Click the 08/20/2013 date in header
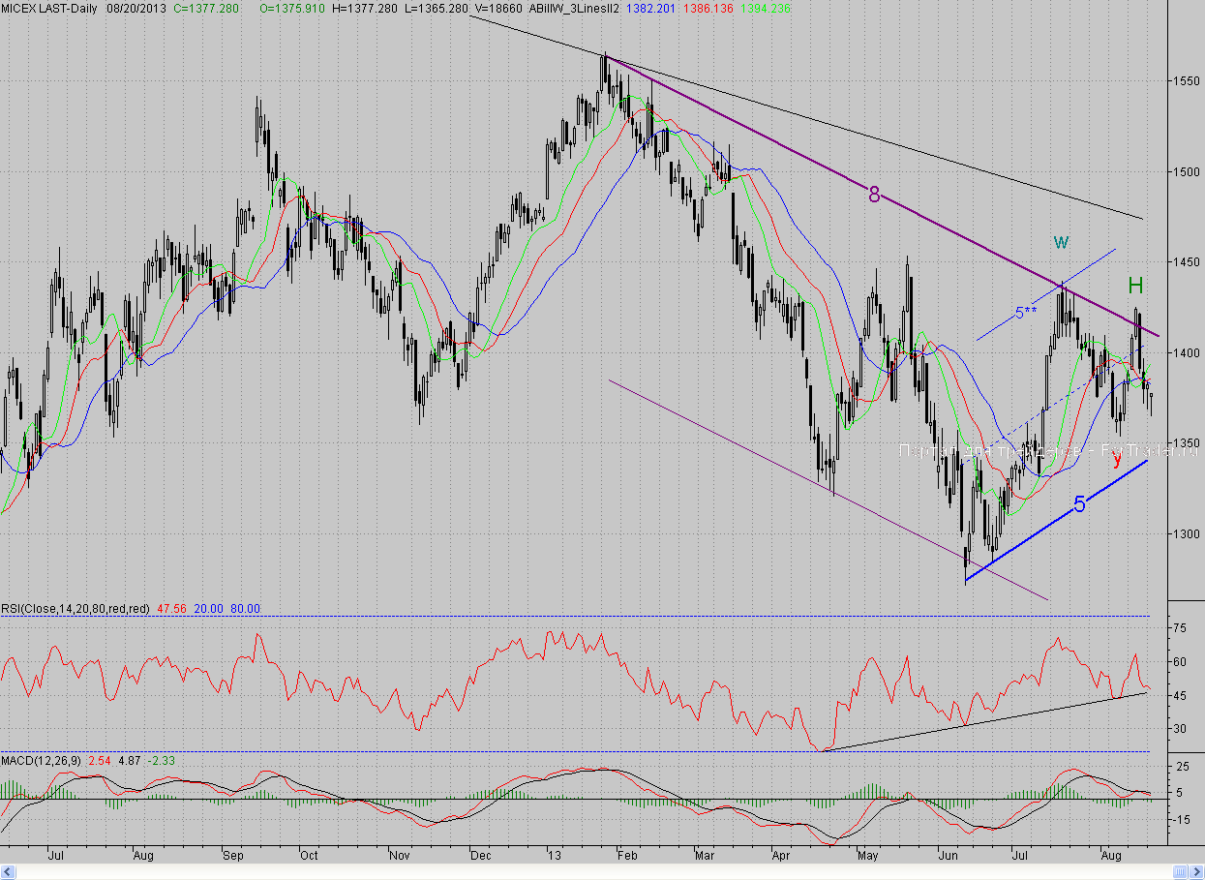The height and width of the screenshot is (880, 1205). tap(137, 8)
